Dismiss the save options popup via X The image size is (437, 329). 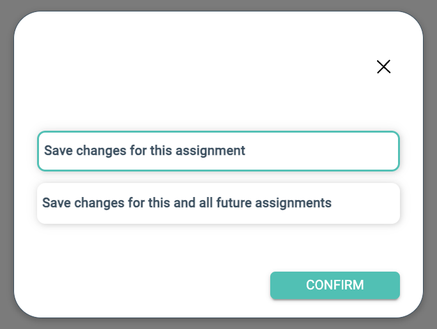(x=383, y=67)
